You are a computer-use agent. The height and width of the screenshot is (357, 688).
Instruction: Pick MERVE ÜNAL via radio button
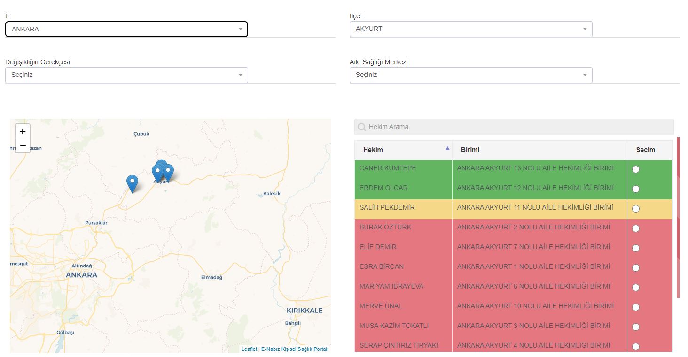click(x=636, y=307)
